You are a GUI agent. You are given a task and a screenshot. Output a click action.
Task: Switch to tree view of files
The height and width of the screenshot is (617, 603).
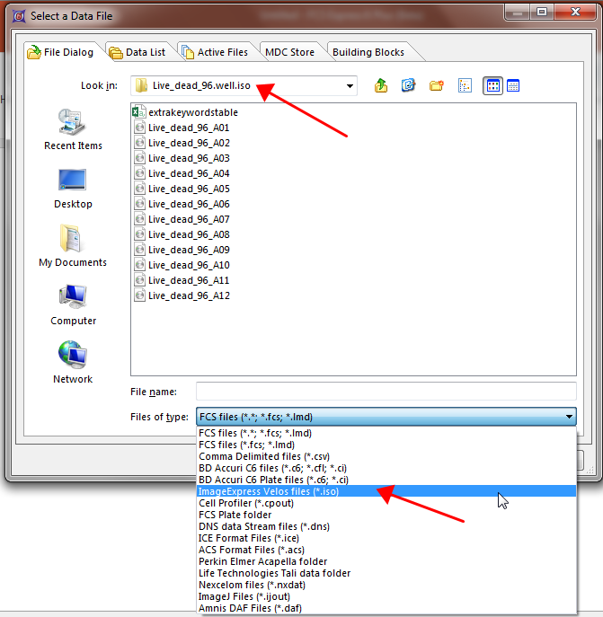[x=465, y=85]
